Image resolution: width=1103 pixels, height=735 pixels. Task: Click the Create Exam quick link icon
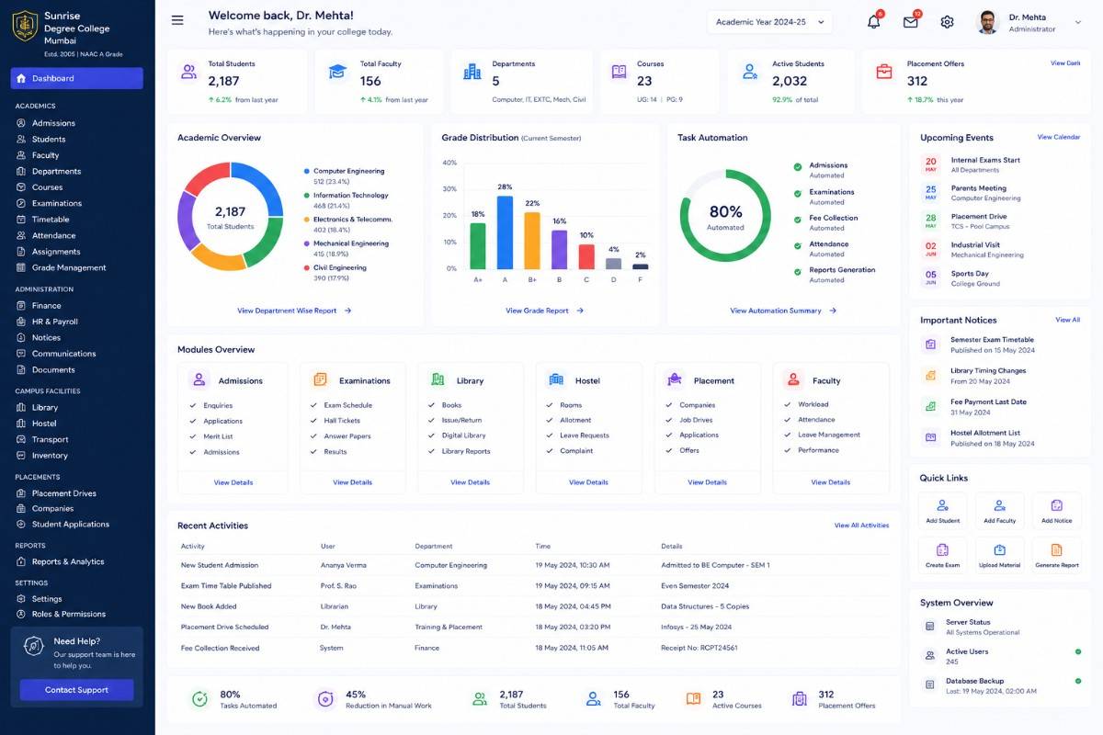click(942, 549)
